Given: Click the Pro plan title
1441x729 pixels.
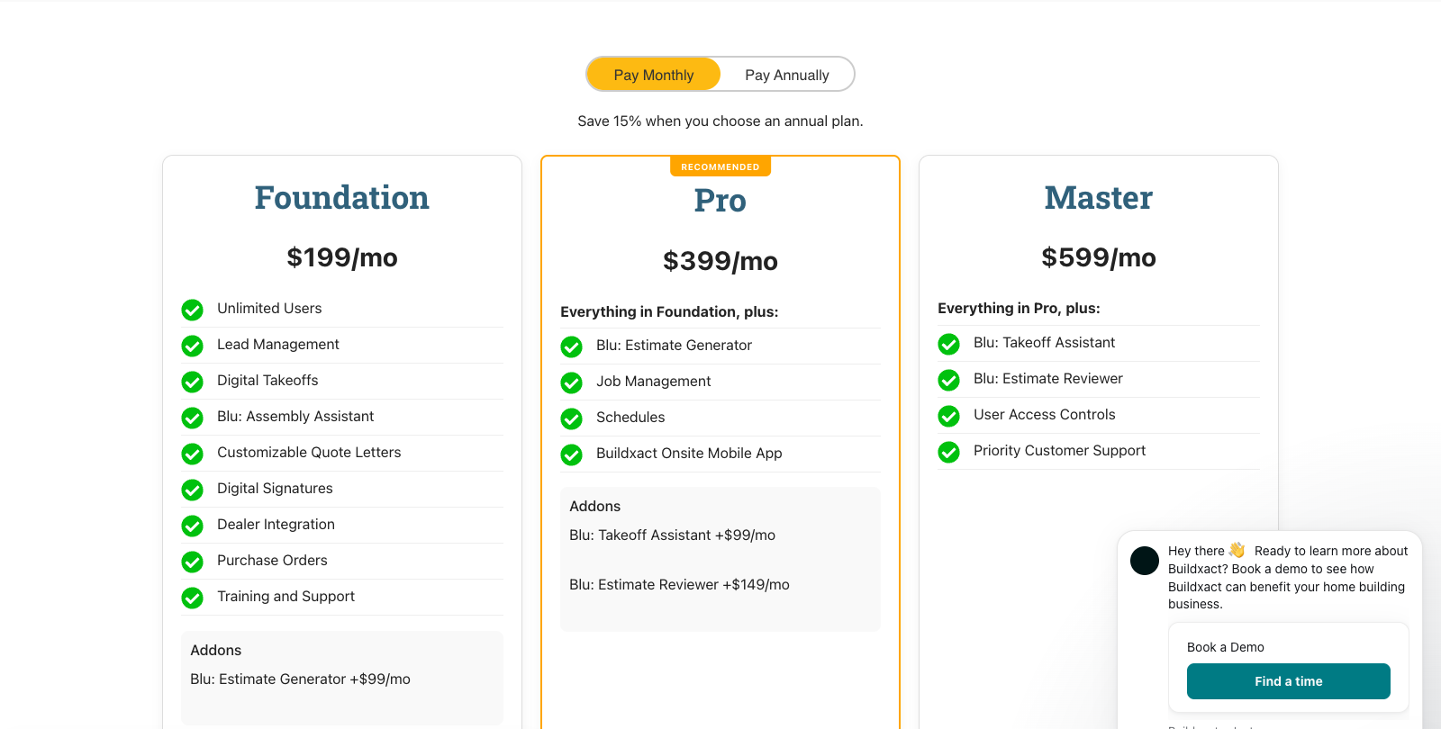Looking at the screenshot, I should [720, 201].
